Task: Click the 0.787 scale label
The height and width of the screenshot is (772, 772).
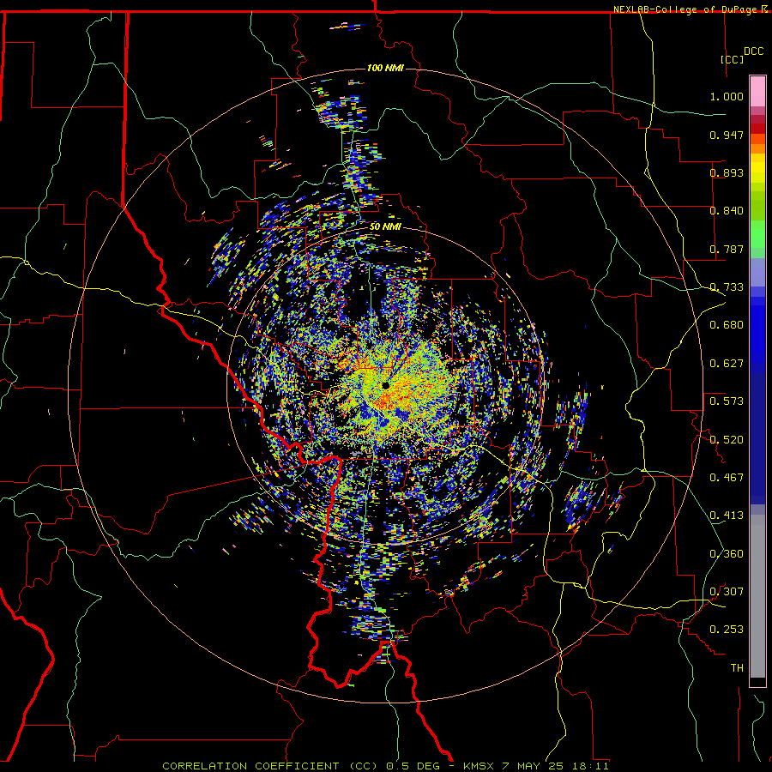Action: (x=727, y=249)
